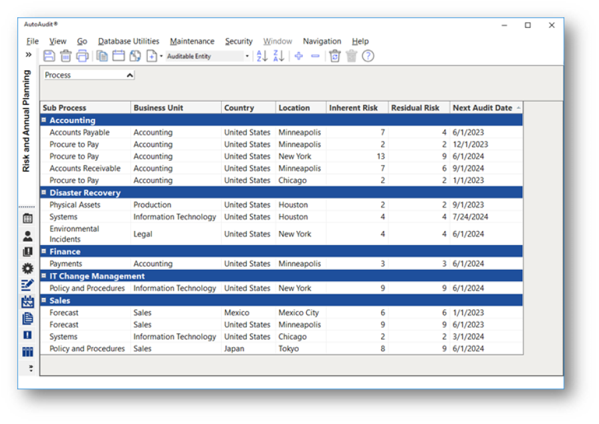Image resolution: width=599 pixels, height=424 pixels.
Task: Open the View menu
Action: [57, 41]
